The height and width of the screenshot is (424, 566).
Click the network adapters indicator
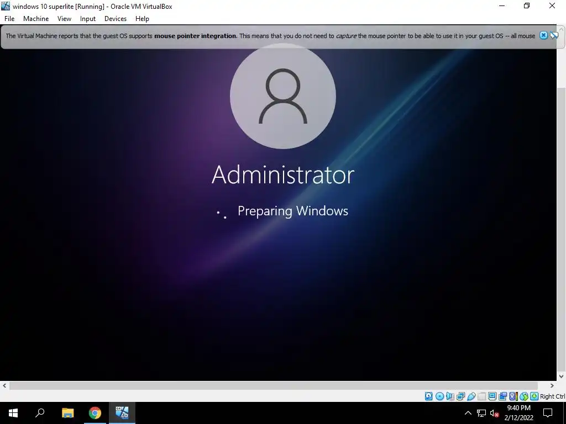coord(460,396)
